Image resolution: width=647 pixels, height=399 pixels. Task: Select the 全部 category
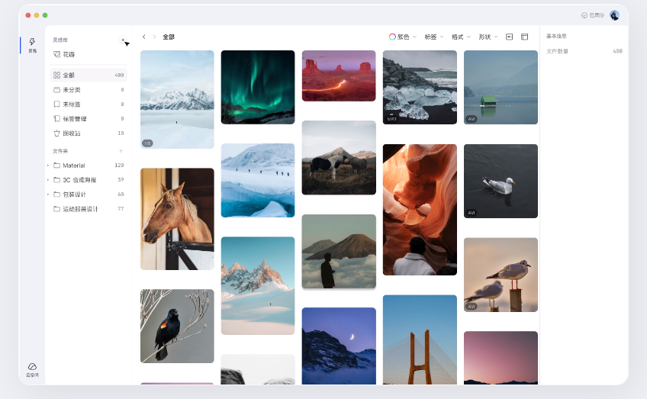click(x=89, y=75)
